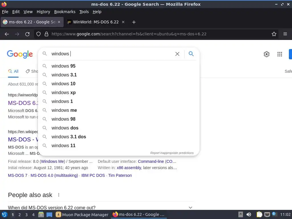Click the clipboard tray icon
Screen dimensions: 292x219
pos(259,214)
